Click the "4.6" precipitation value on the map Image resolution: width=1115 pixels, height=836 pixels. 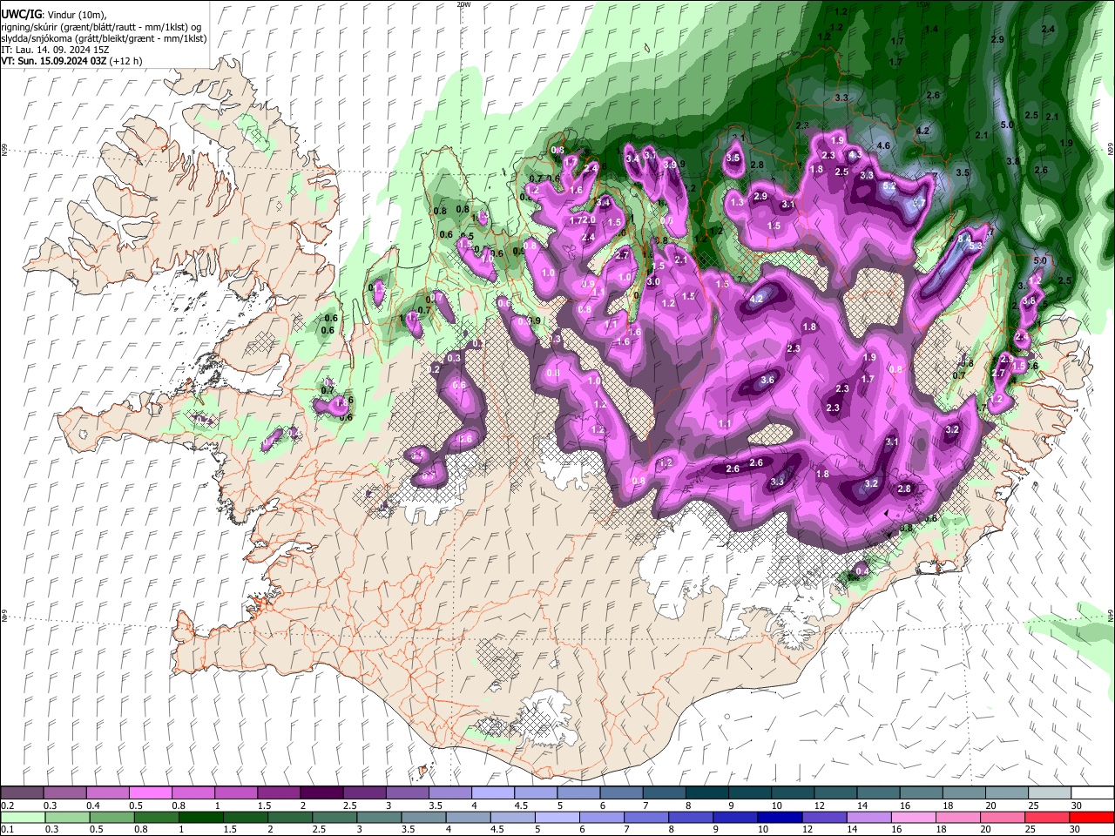click(883, 145)
